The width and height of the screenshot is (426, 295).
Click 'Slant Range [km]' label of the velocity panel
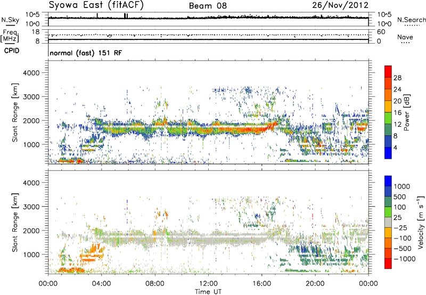pyautogui.click(x=15, y=222)
